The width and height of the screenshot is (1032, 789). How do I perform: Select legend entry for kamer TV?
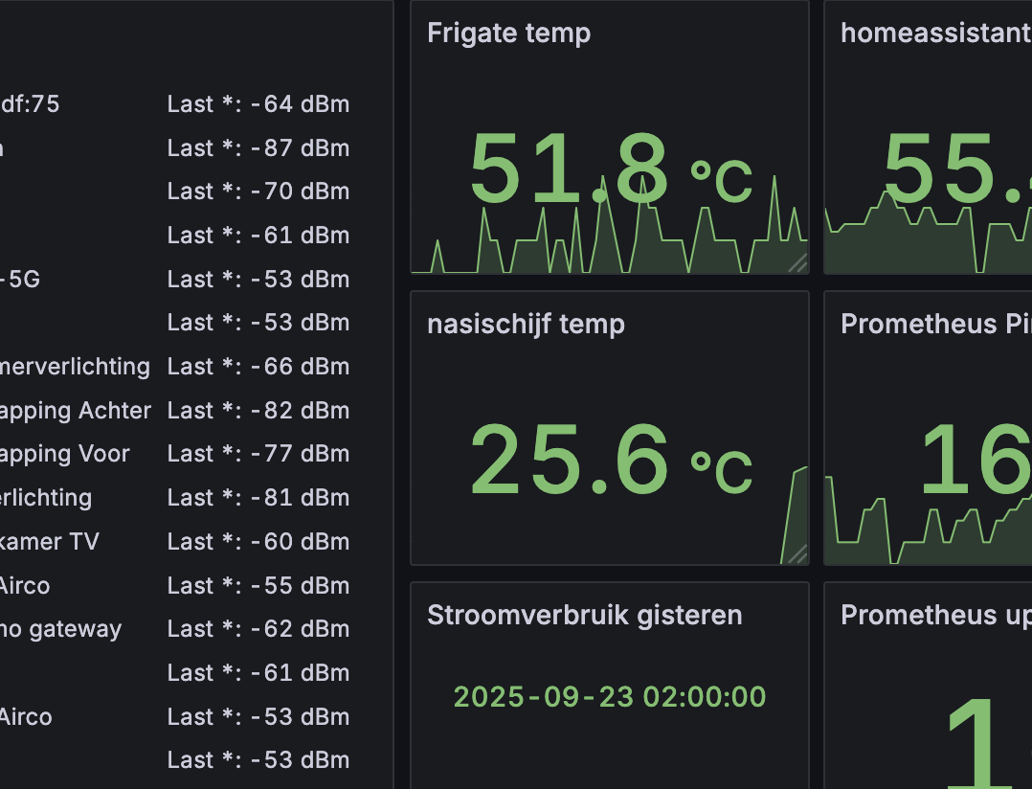(x=50, y=542)
